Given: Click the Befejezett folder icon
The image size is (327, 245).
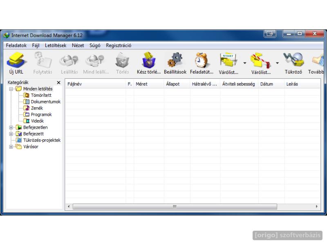Looking at the screenshot, I should [18, 134].
